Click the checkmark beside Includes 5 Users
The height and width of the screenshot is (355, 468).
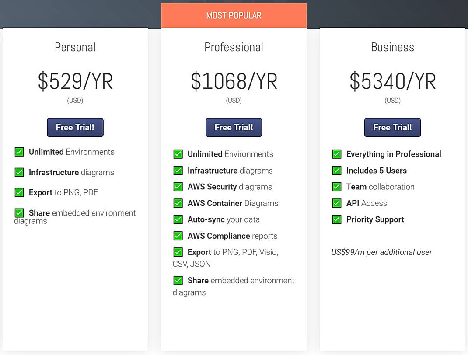tap(337, 171)
